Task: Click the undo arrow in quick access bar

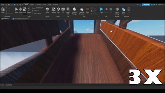Action: click(20, 5)
